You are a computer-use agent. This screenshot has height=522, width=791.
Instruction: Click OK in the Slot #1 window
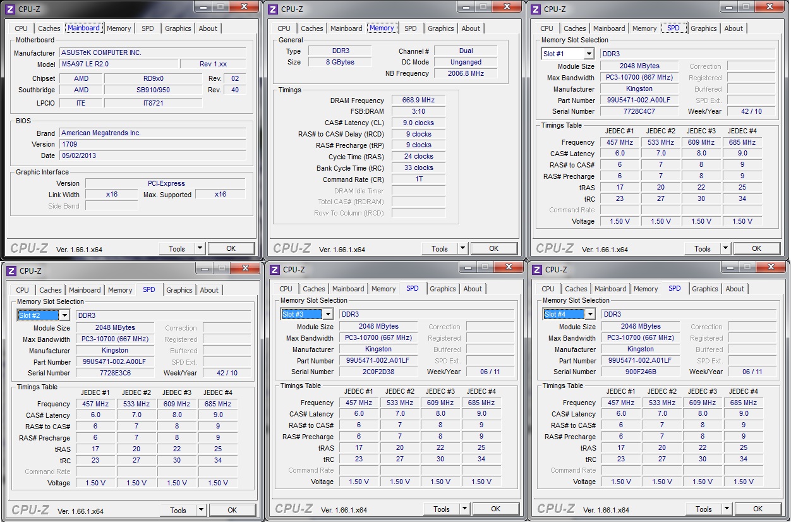click(x=757, y=248)
